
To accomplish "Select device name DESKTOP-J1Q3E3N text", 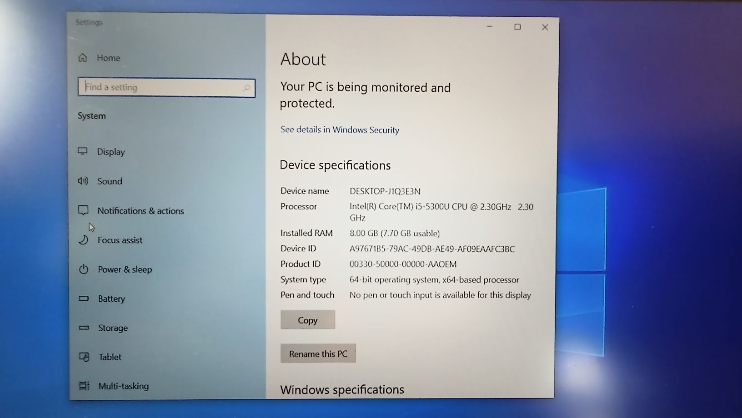I will click(385, 191).
